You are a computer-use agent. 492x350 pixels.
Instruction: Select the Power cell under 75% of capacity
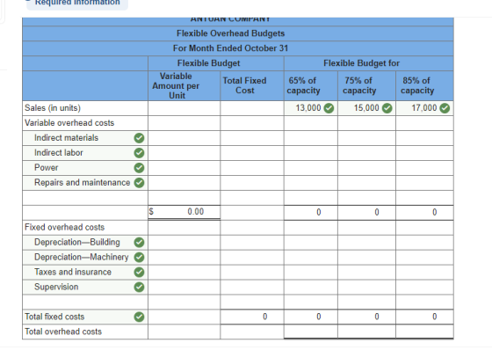(367, 168)
